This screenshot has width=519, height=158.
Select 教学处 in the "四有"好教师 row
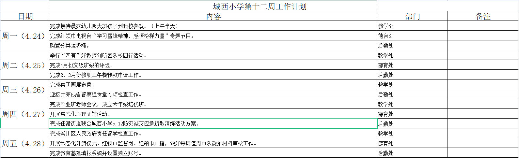[x=412, y=55]
